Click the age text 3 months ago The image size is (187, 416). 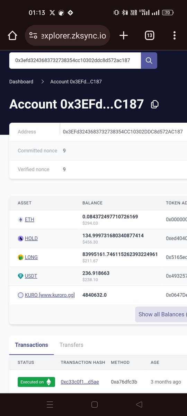point(166,382)
